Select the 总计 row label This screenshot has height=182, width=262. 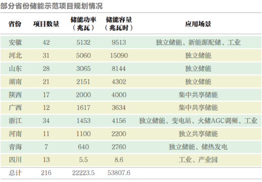pos(15,173)
